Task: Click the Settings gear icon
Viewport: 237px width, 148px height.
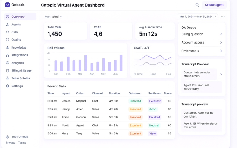Action: coord(7,86)
